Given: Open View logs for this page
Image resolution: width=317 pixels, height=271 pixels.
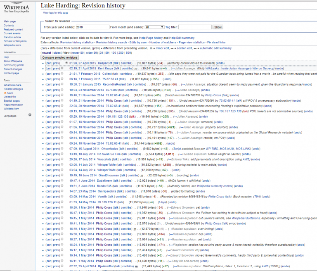Looking at the screenshot, I should 56,13.
